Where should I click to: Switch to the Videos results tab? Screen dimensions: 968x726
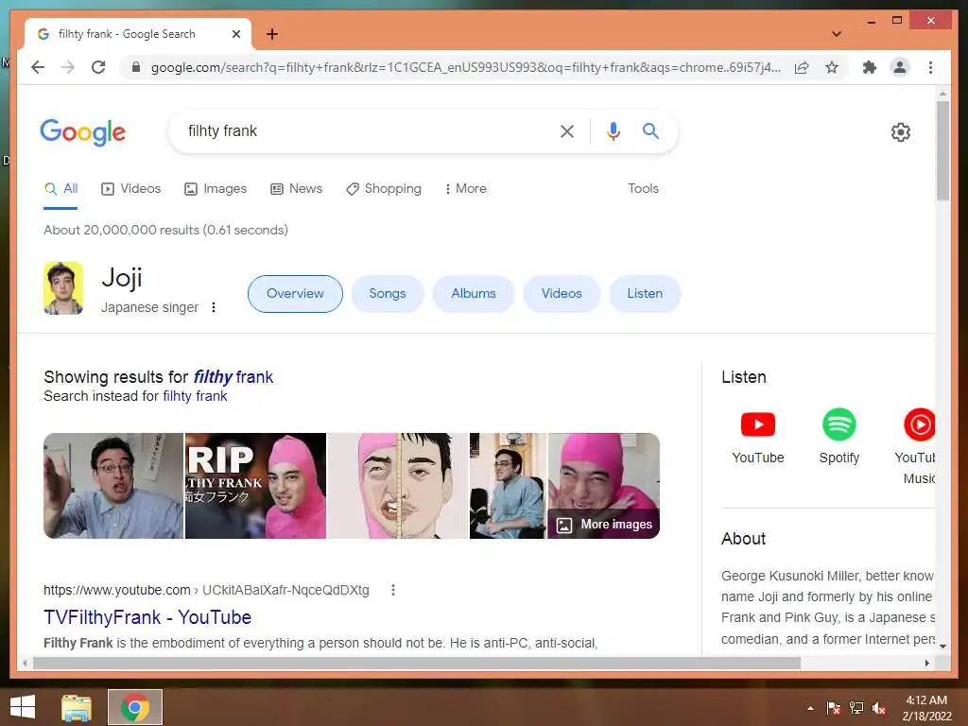130,189
